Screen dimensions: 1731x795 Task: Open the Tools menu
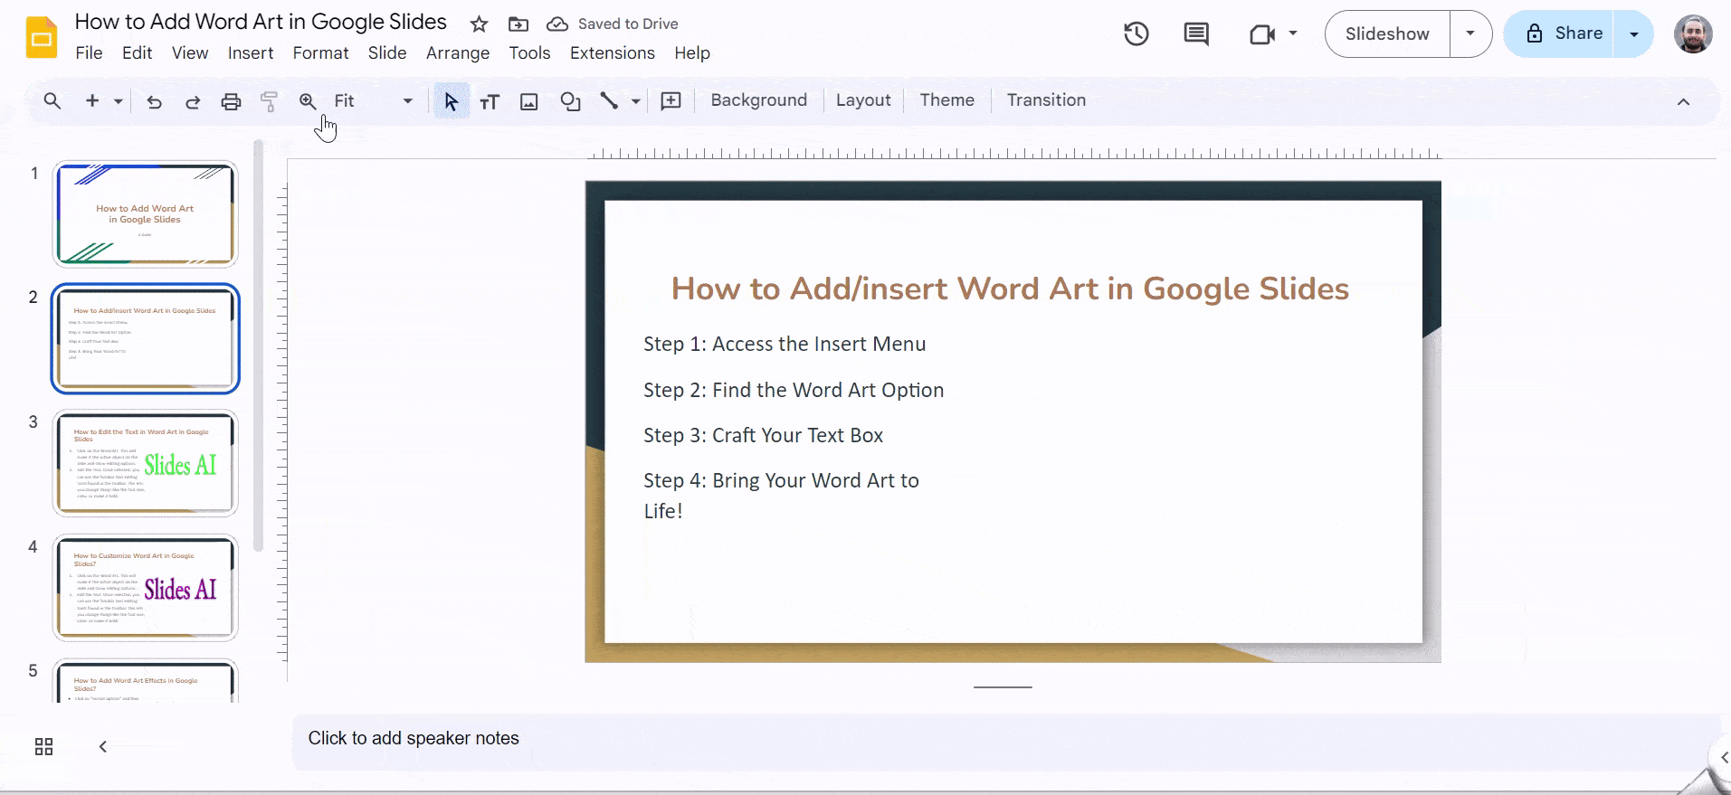529,53
